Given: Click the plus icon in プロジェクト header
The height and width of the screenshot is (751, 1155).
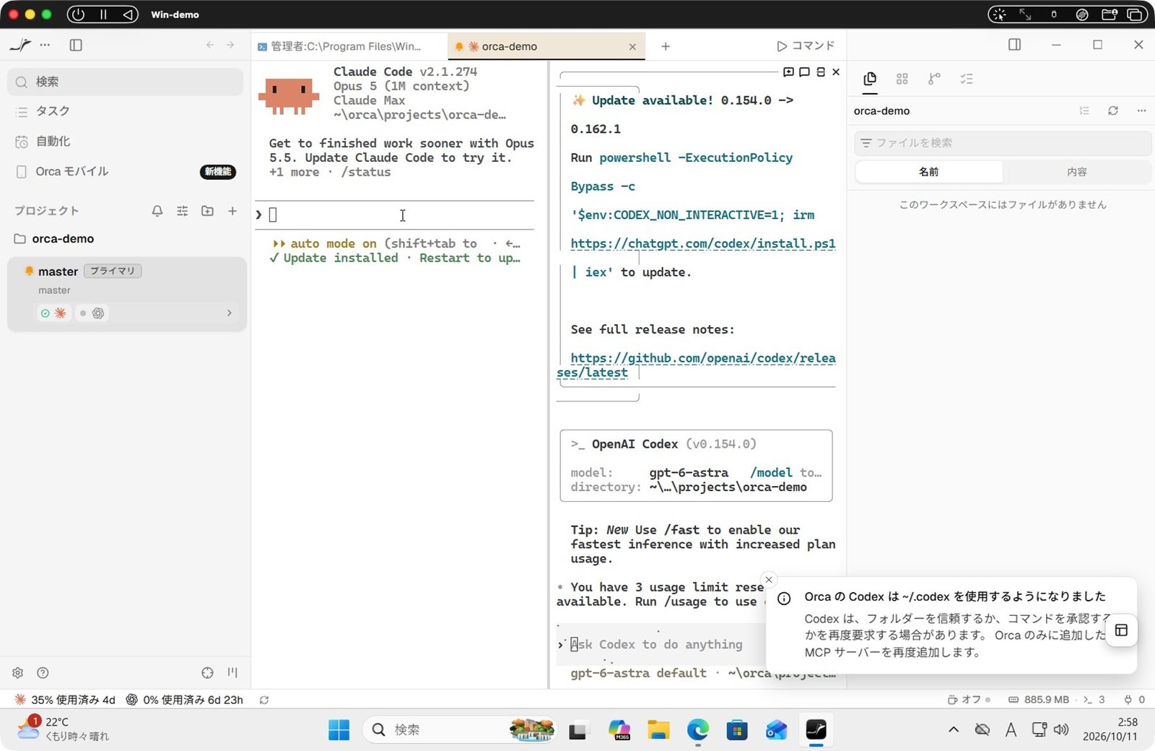Looking at the screenshot, I should coord(232,211).
